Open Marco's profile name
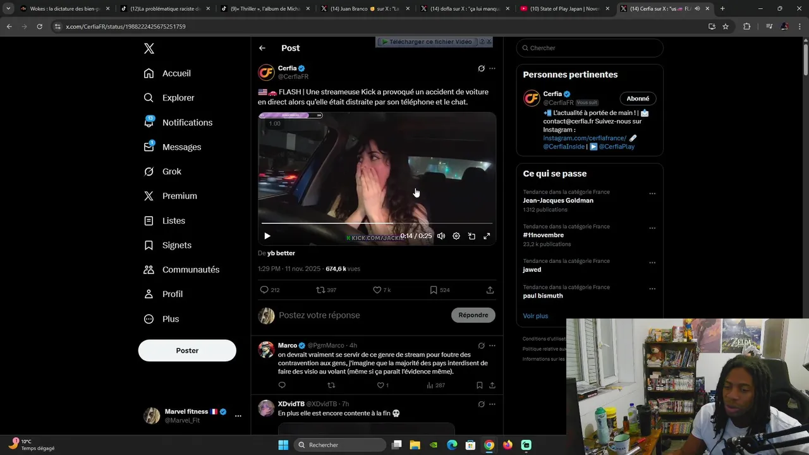This screenshot has width=809, height=455. [x=288, y=346]
